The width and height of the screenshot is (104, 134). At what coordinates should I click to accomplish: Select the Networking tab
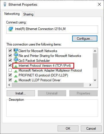coord(12,14)
